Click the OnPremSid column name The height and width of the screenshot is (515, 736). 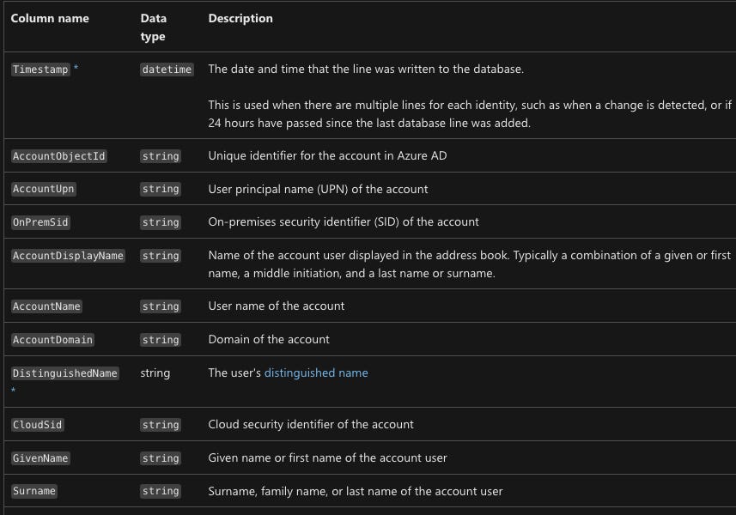(40, 221)
